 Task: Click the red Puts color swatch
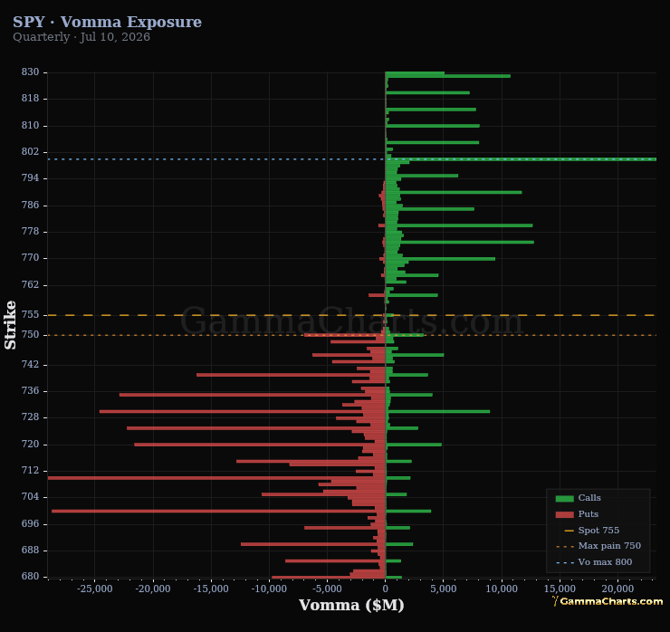564,514
